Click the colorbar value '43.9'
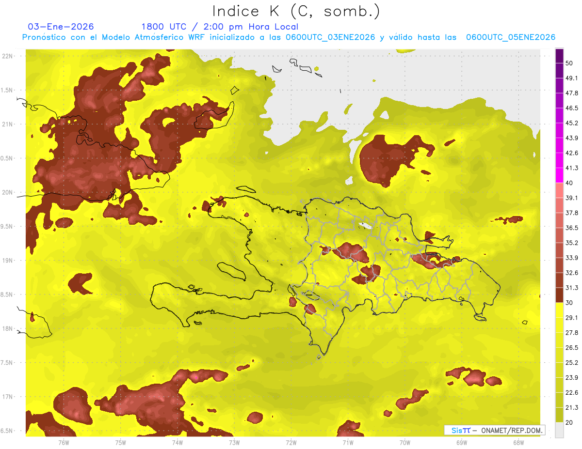Image resolution: width=582 pixels, height=449 pixels. click(572, 138)
